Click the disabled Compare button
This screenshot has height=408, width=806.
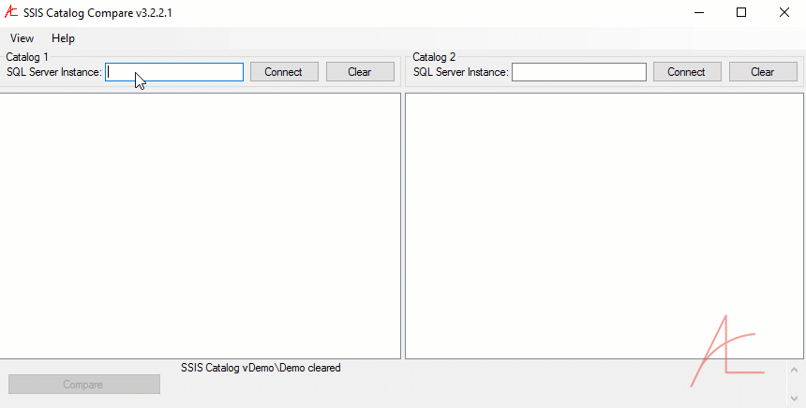coord(84,385)
